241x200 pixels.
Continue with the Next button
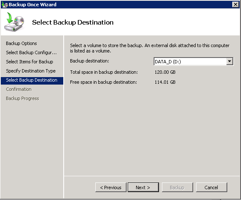(x=143, y=187)
